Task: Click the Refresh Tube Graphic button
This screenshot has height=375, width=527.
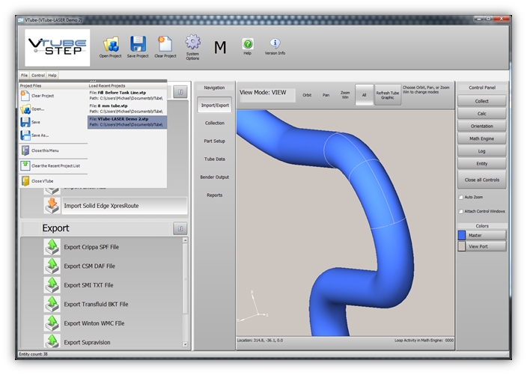Action: pos(387,95)
